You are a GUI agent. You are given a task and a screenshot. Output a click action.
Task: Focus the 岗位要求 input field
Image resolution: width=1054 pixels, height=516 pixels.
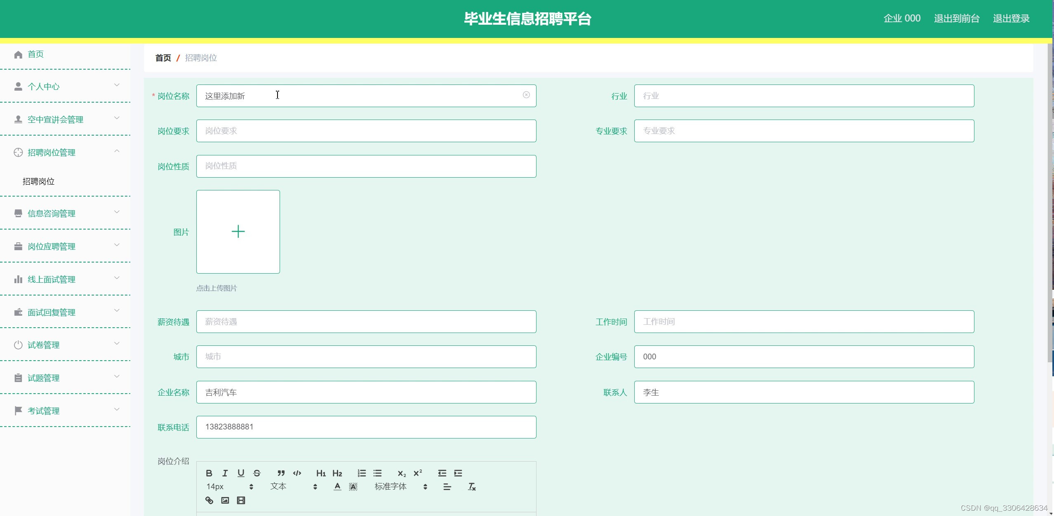tap(366, 131)
